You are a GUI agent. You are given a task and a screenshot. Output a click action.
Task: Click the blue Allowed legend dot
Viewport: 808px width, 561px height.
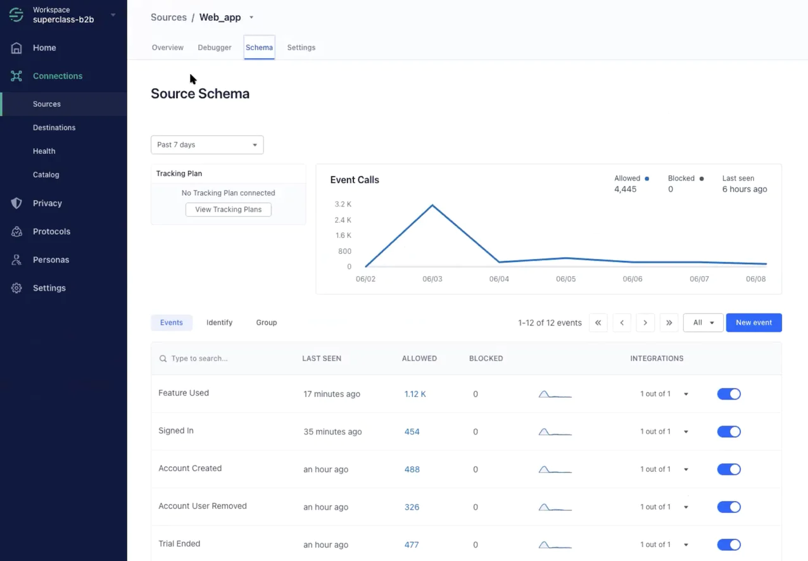[x=647, y=179]
